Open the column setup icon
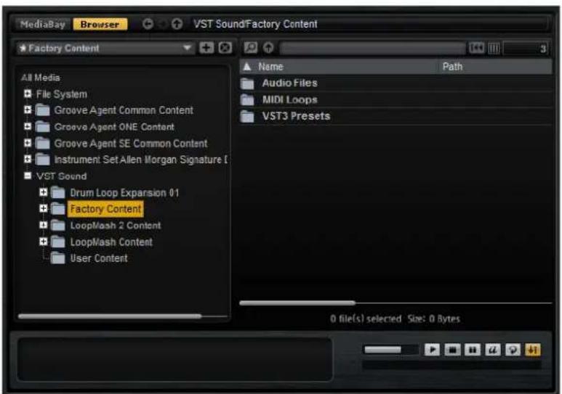Image resolution: width=562 pixels, height=394 pixels. point(494,48)
